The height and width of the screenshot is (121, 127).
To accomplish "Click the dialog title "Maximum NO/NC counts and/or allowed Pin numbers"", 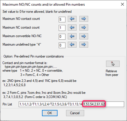I will click(x=44, y=4).
